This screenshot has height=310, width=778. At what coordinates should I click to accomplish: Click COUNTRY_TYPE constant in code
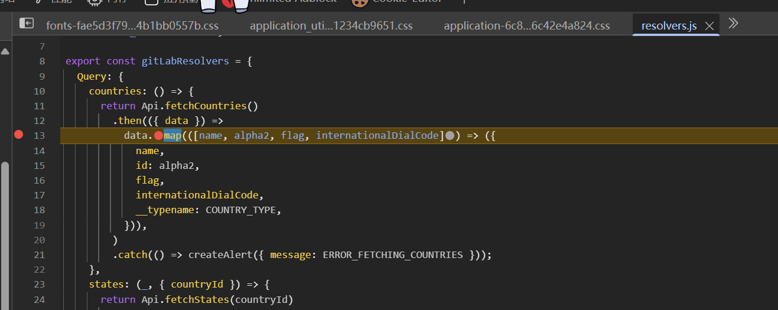coord(240,210)
